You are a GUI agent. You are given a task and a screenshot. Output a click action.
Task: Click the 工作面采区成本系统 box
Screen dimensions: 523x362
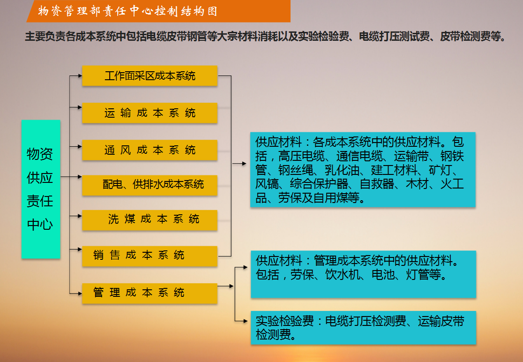[149, 76]
